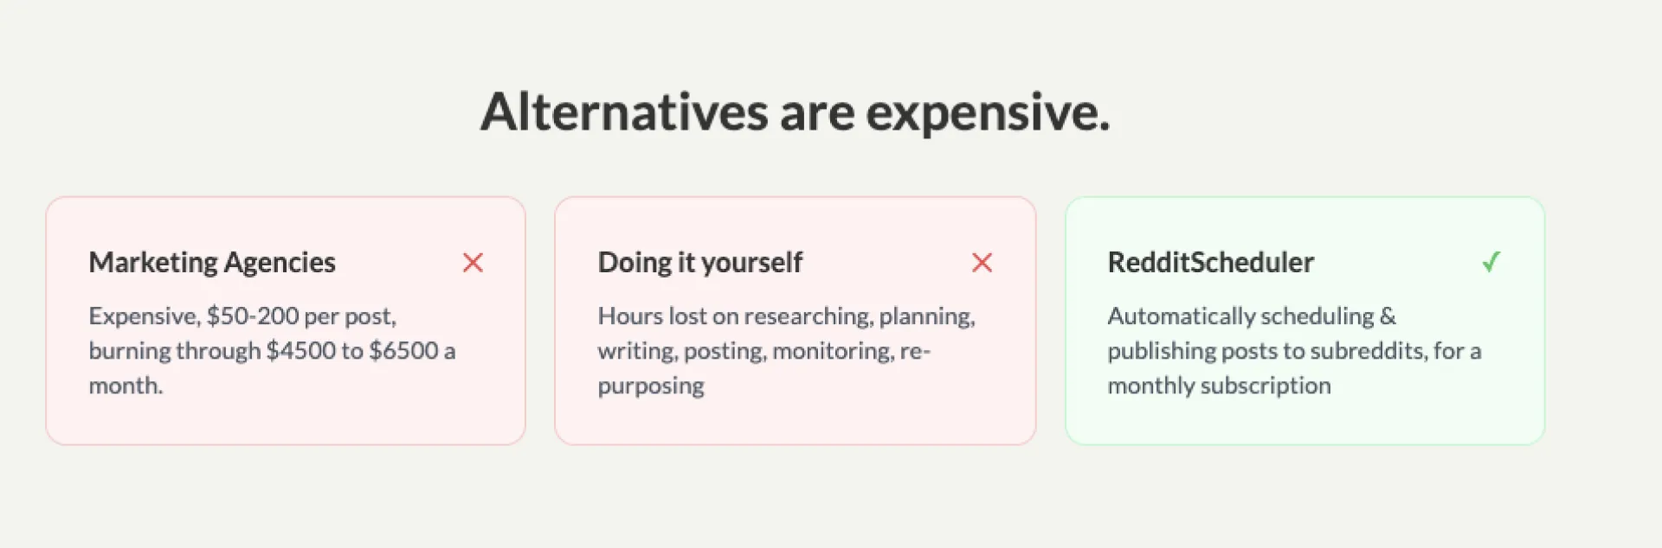The image size is (1662, 548).
Task: Click the red X icon beside Doing it yourself
Action: point(982,263)
